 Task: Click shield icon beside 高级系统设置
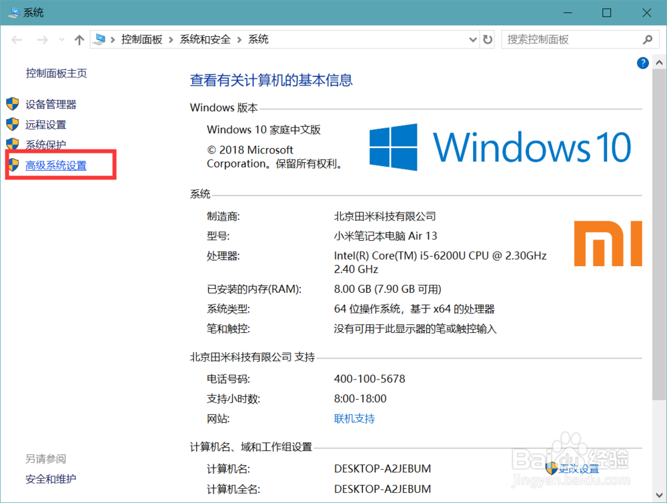click(x=13, y=165)
